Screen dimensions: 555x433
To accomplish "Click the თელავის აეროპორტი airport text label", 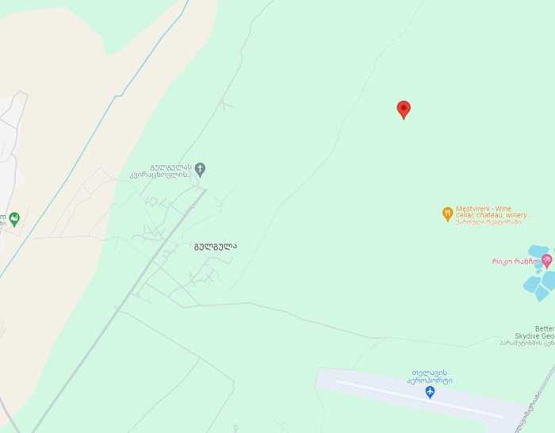I will click(x=430, y=377).
